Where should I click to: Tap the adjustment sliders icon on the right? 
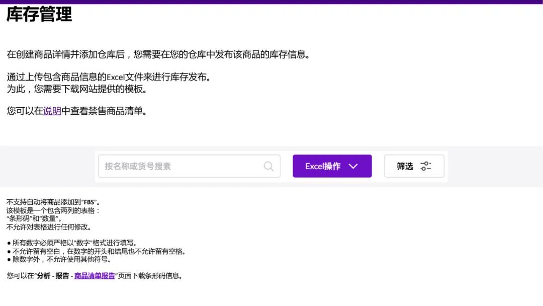point(426,166)
